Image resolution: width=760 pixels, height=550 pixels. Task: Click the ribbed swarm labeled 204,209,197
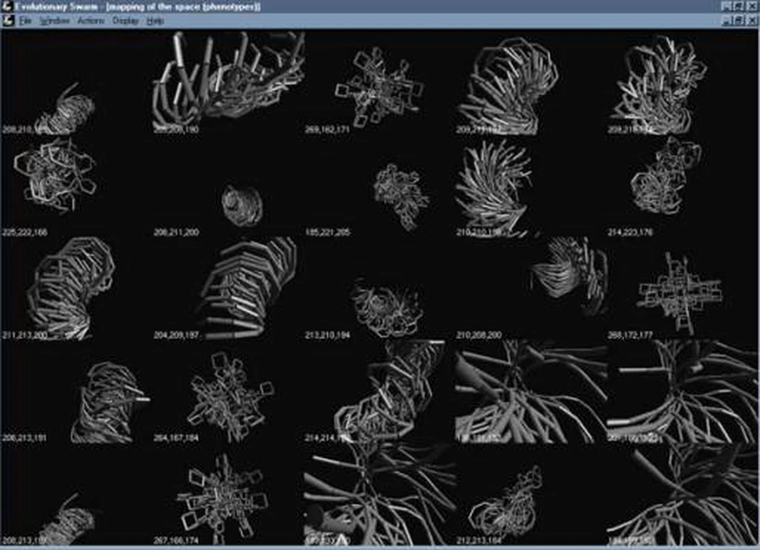pos(247,288)
